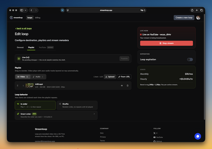Open the blue chat support bubble
The image size is (212, 149).
pyautogui.click(x=198, y=136)
